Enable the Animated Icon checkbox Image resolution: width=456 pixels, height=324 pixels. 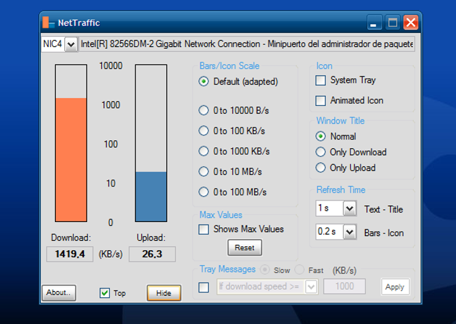(321, 101)
